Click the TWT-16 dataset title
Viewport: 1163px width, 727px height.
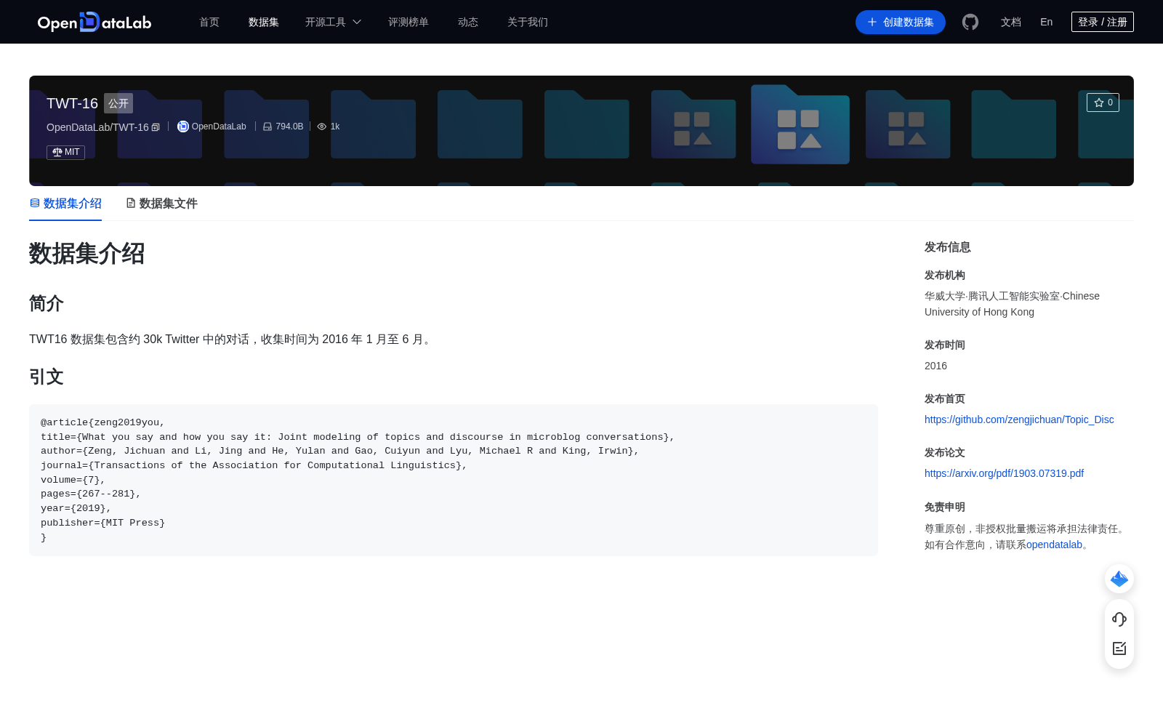coord(72,103)
